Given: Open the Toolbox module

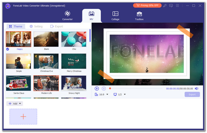Looking at the screenshot, I should click(139, 15).
